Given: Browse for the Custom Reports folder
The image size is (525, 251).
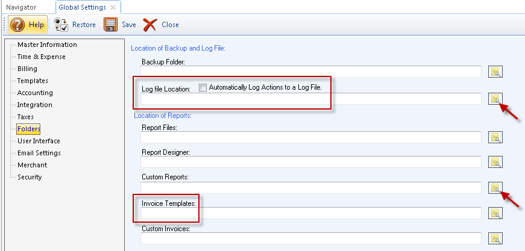Looking at the screenshot, I should pyautogui.click(x=495, y=188).
